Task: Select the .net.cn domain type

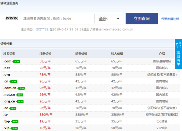Action: 9,95
